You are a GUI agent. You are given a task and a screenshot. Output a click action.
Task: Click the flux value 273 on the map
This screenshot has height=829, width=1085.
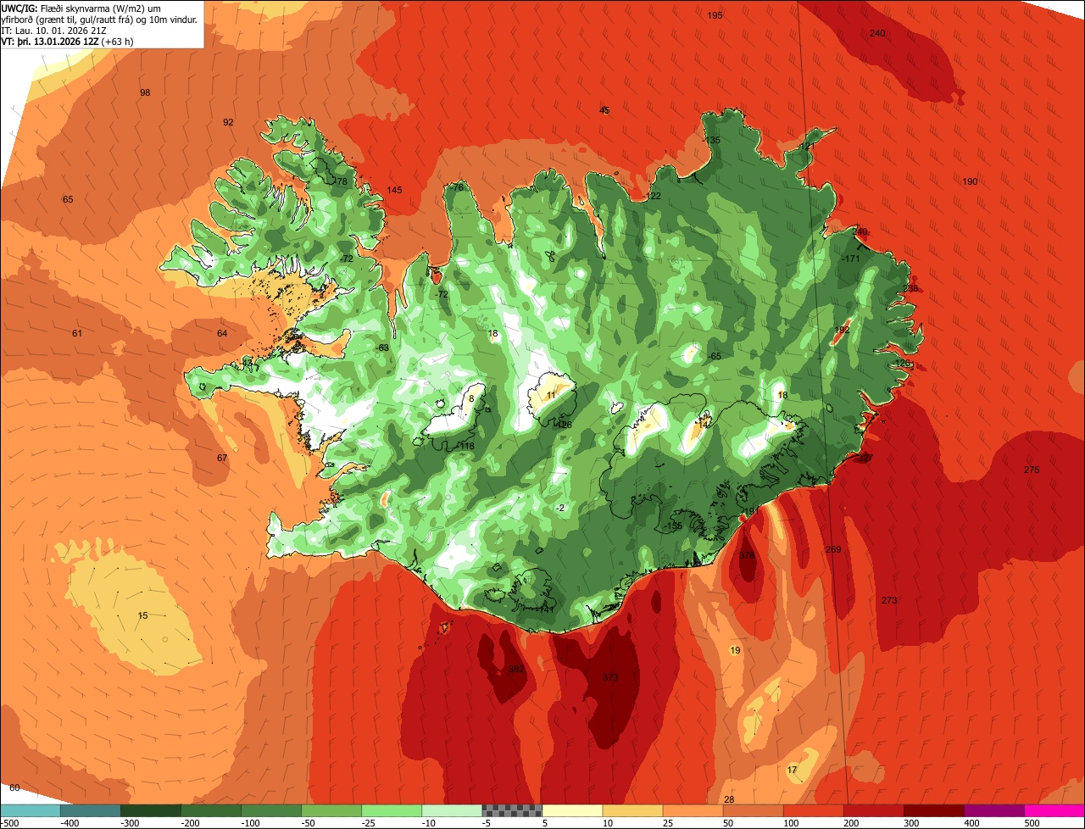click(x=888, y=600)
